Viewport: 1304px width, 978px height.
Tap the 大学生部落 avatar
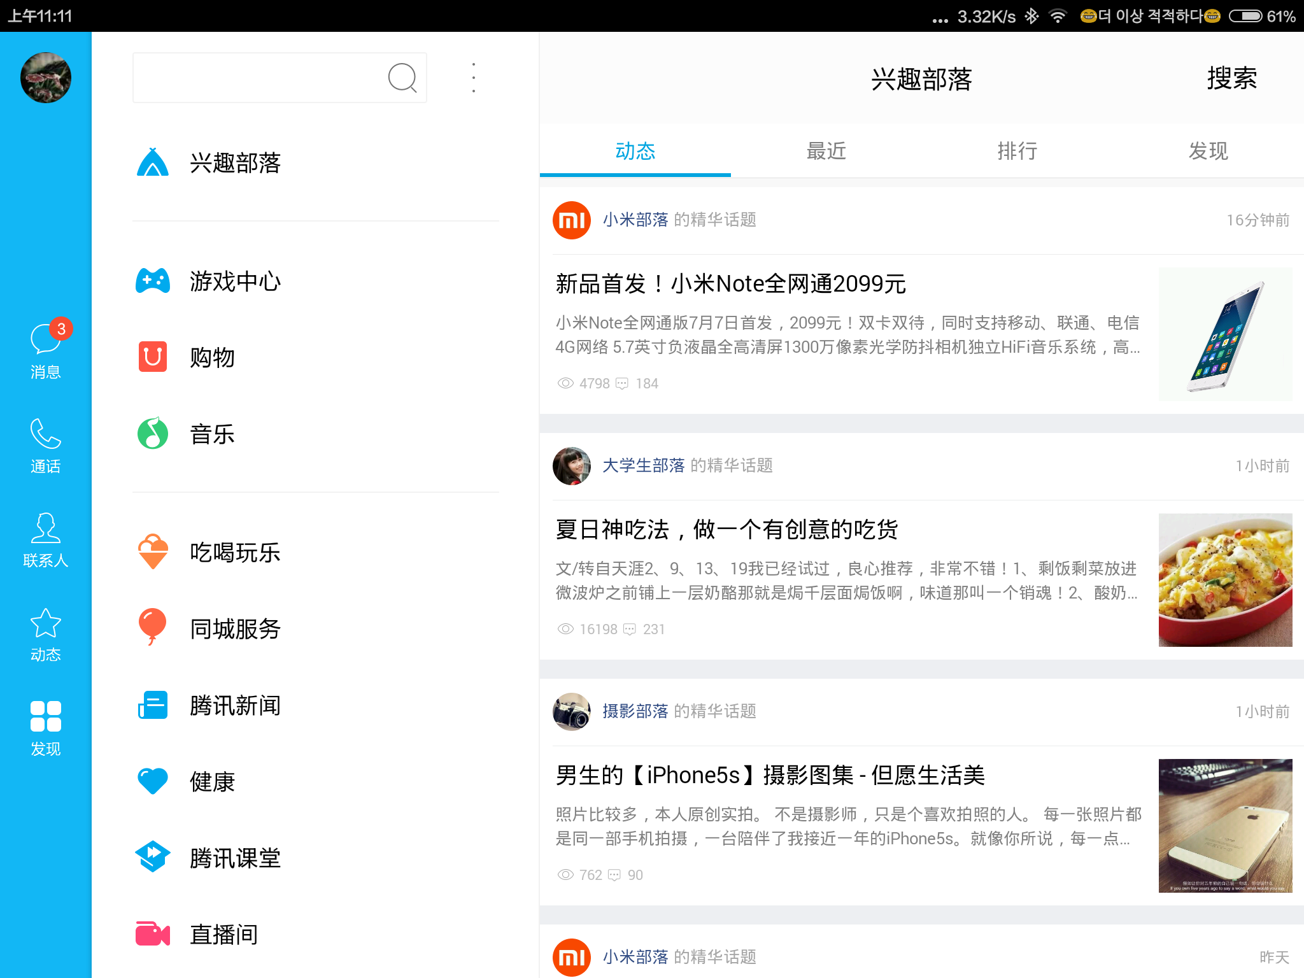pos(572,466)
